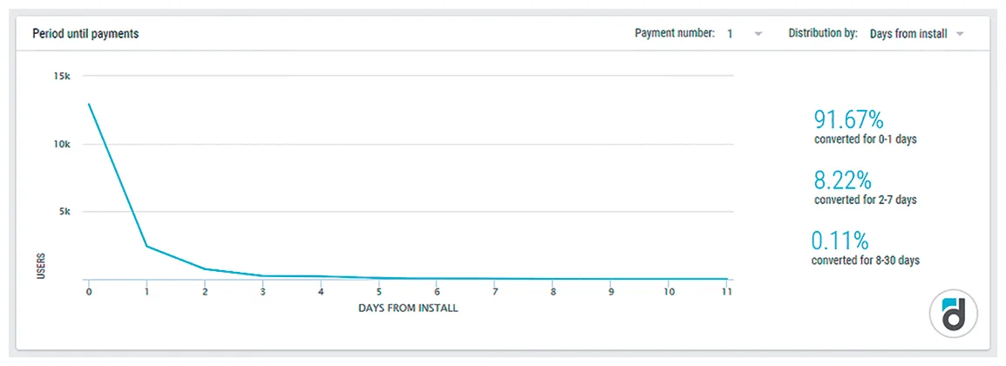The height and width of the screenshot is (366, 1006).
Task: Click the 8.22% conversion statistic
Action: click(x=845, y=180)
